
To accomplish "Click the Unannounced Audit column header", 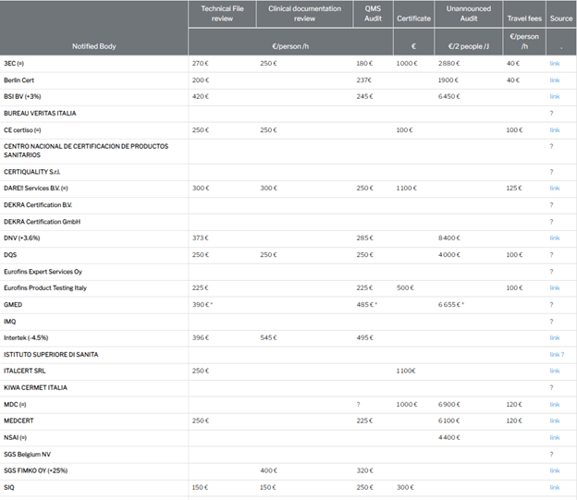I will [468, 13].
